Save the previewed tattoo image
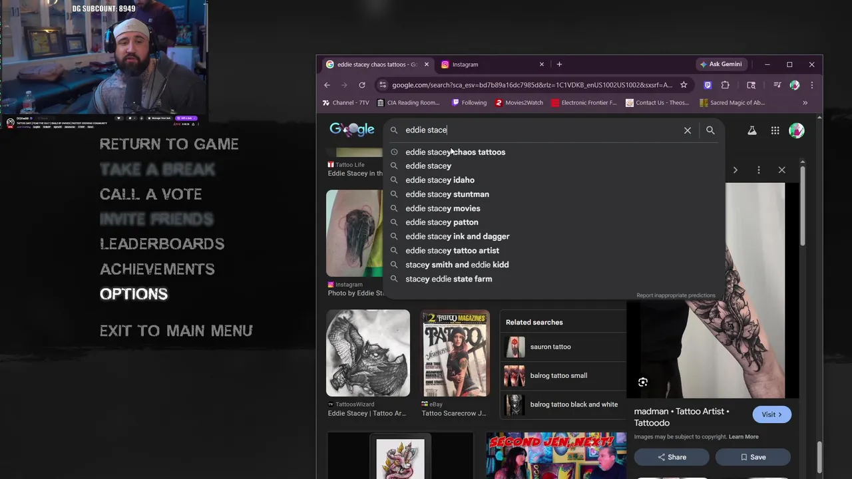 click(x=753, y=457)
